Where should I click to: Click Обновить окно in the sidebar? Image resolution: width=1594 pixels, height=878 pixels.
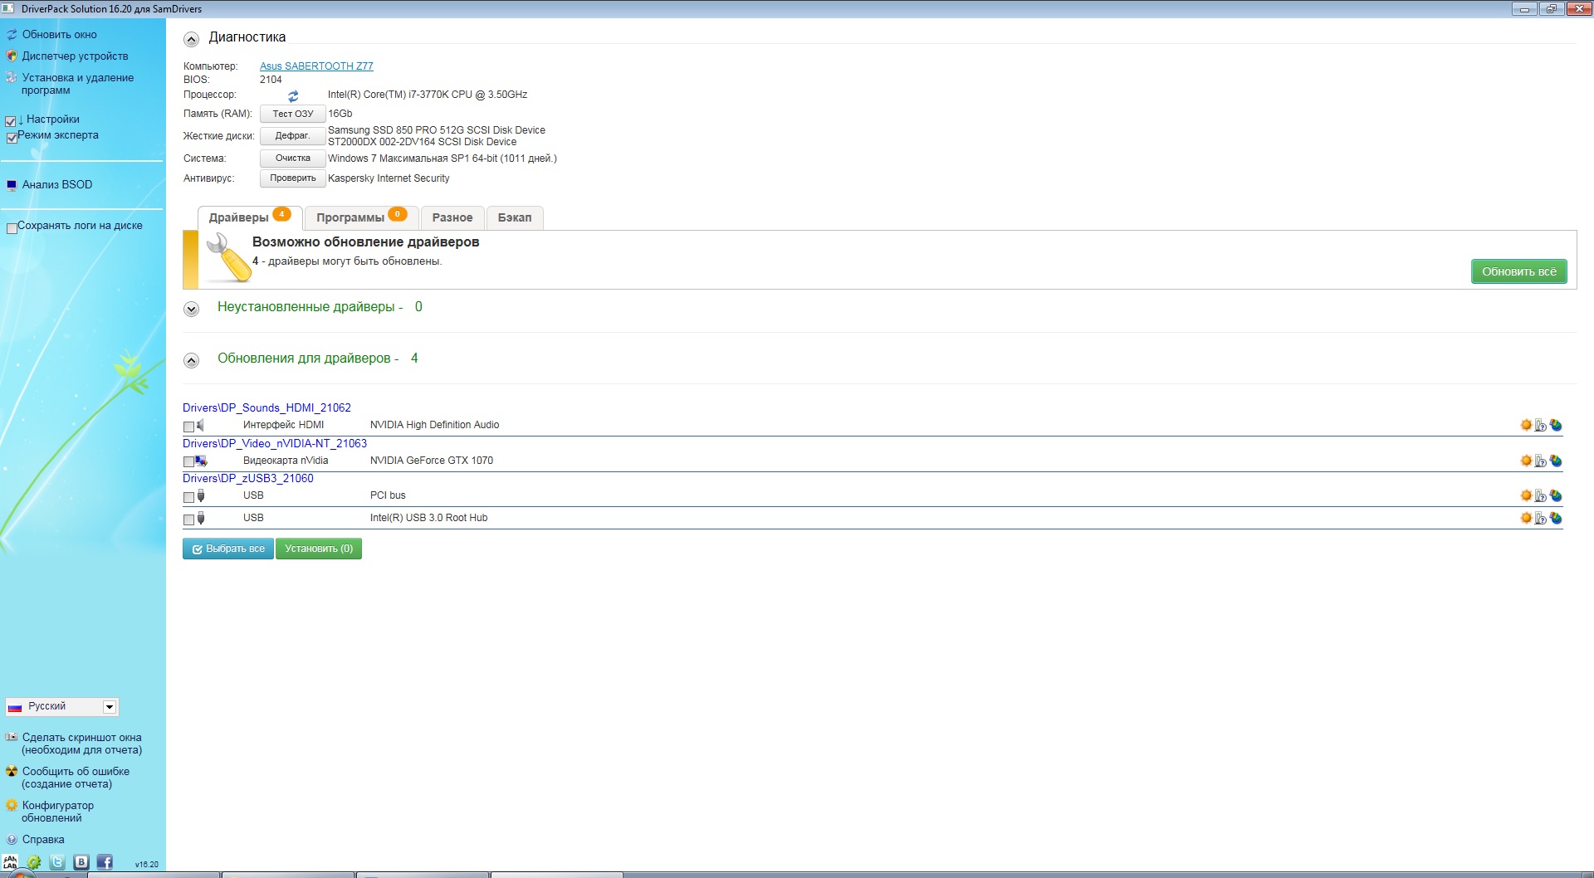[x=60, y=35]
